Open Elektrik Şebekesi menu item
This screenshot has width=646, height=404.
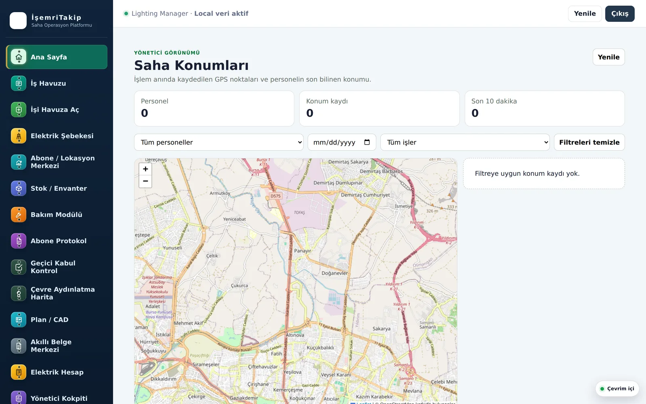point(57,136)
